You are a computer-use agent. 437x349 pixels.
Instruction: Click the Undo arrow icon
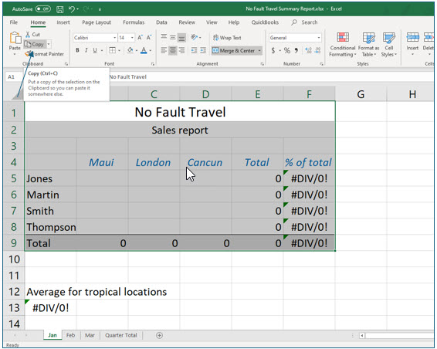(x=72, y=9)
